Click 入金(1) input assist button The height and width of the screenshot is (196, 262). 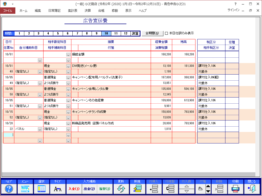pos(74,189)
